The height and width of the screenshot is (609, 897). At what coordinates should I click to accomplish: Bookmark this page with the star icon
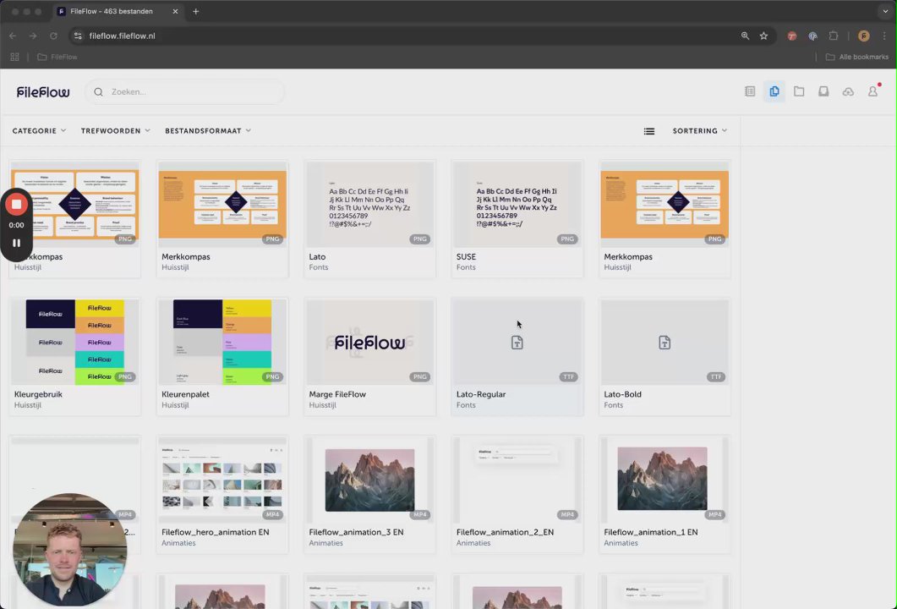click(763, 36)
